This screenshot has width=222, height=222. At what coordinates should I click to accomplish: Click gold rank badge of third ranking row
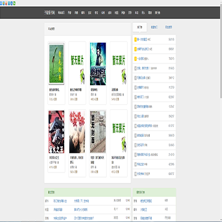(136, 59)
